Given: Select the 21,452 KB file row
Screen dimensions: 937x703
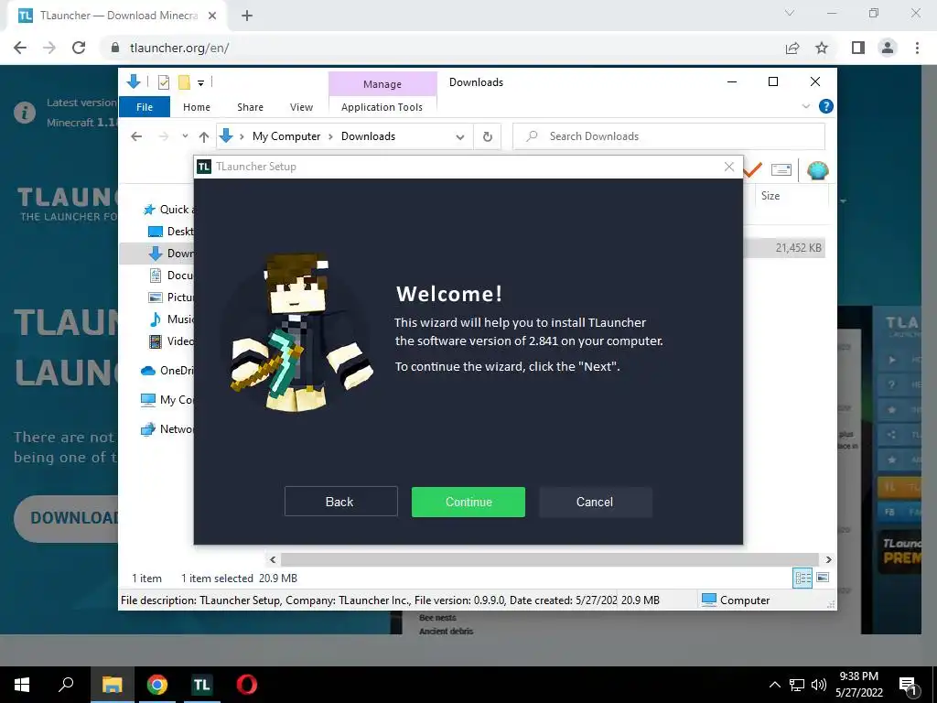Looking at the screenshot, I should (x=784, y=247).
